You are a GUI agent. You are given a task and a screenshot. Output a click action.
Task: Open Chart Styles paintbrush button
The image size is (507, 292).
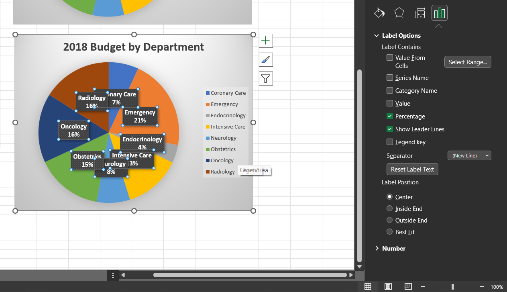[x=266, y=59]
